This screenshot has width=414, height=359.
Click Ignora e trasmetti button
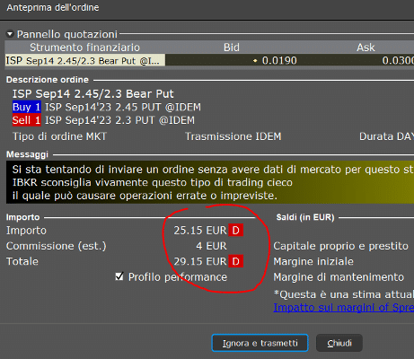point(260,343)
